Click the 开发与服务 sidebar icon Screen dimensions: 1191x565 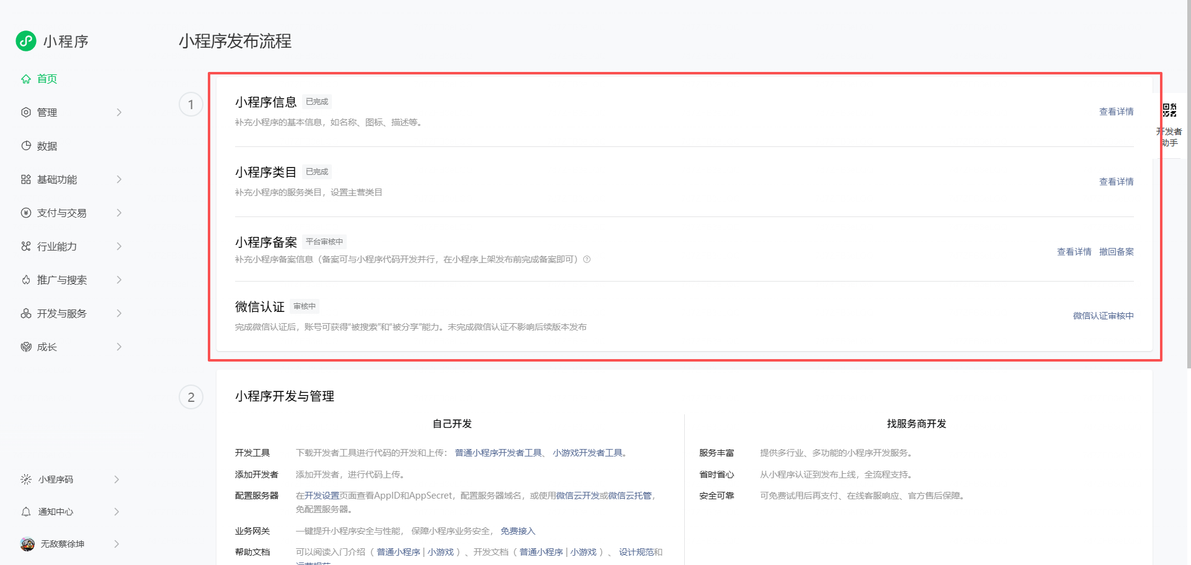pos(26,313)
